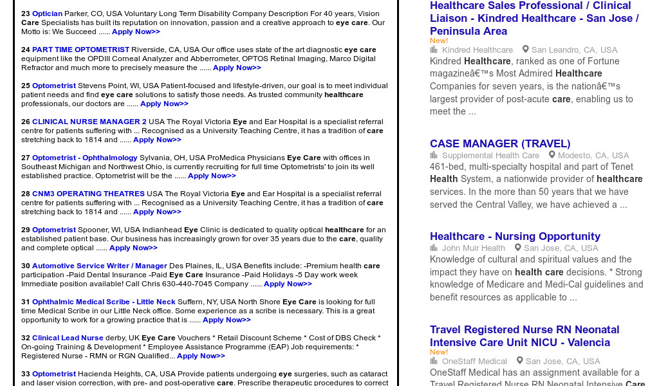
Task: Open the Optician job listing 23
Action: point(47,14)
